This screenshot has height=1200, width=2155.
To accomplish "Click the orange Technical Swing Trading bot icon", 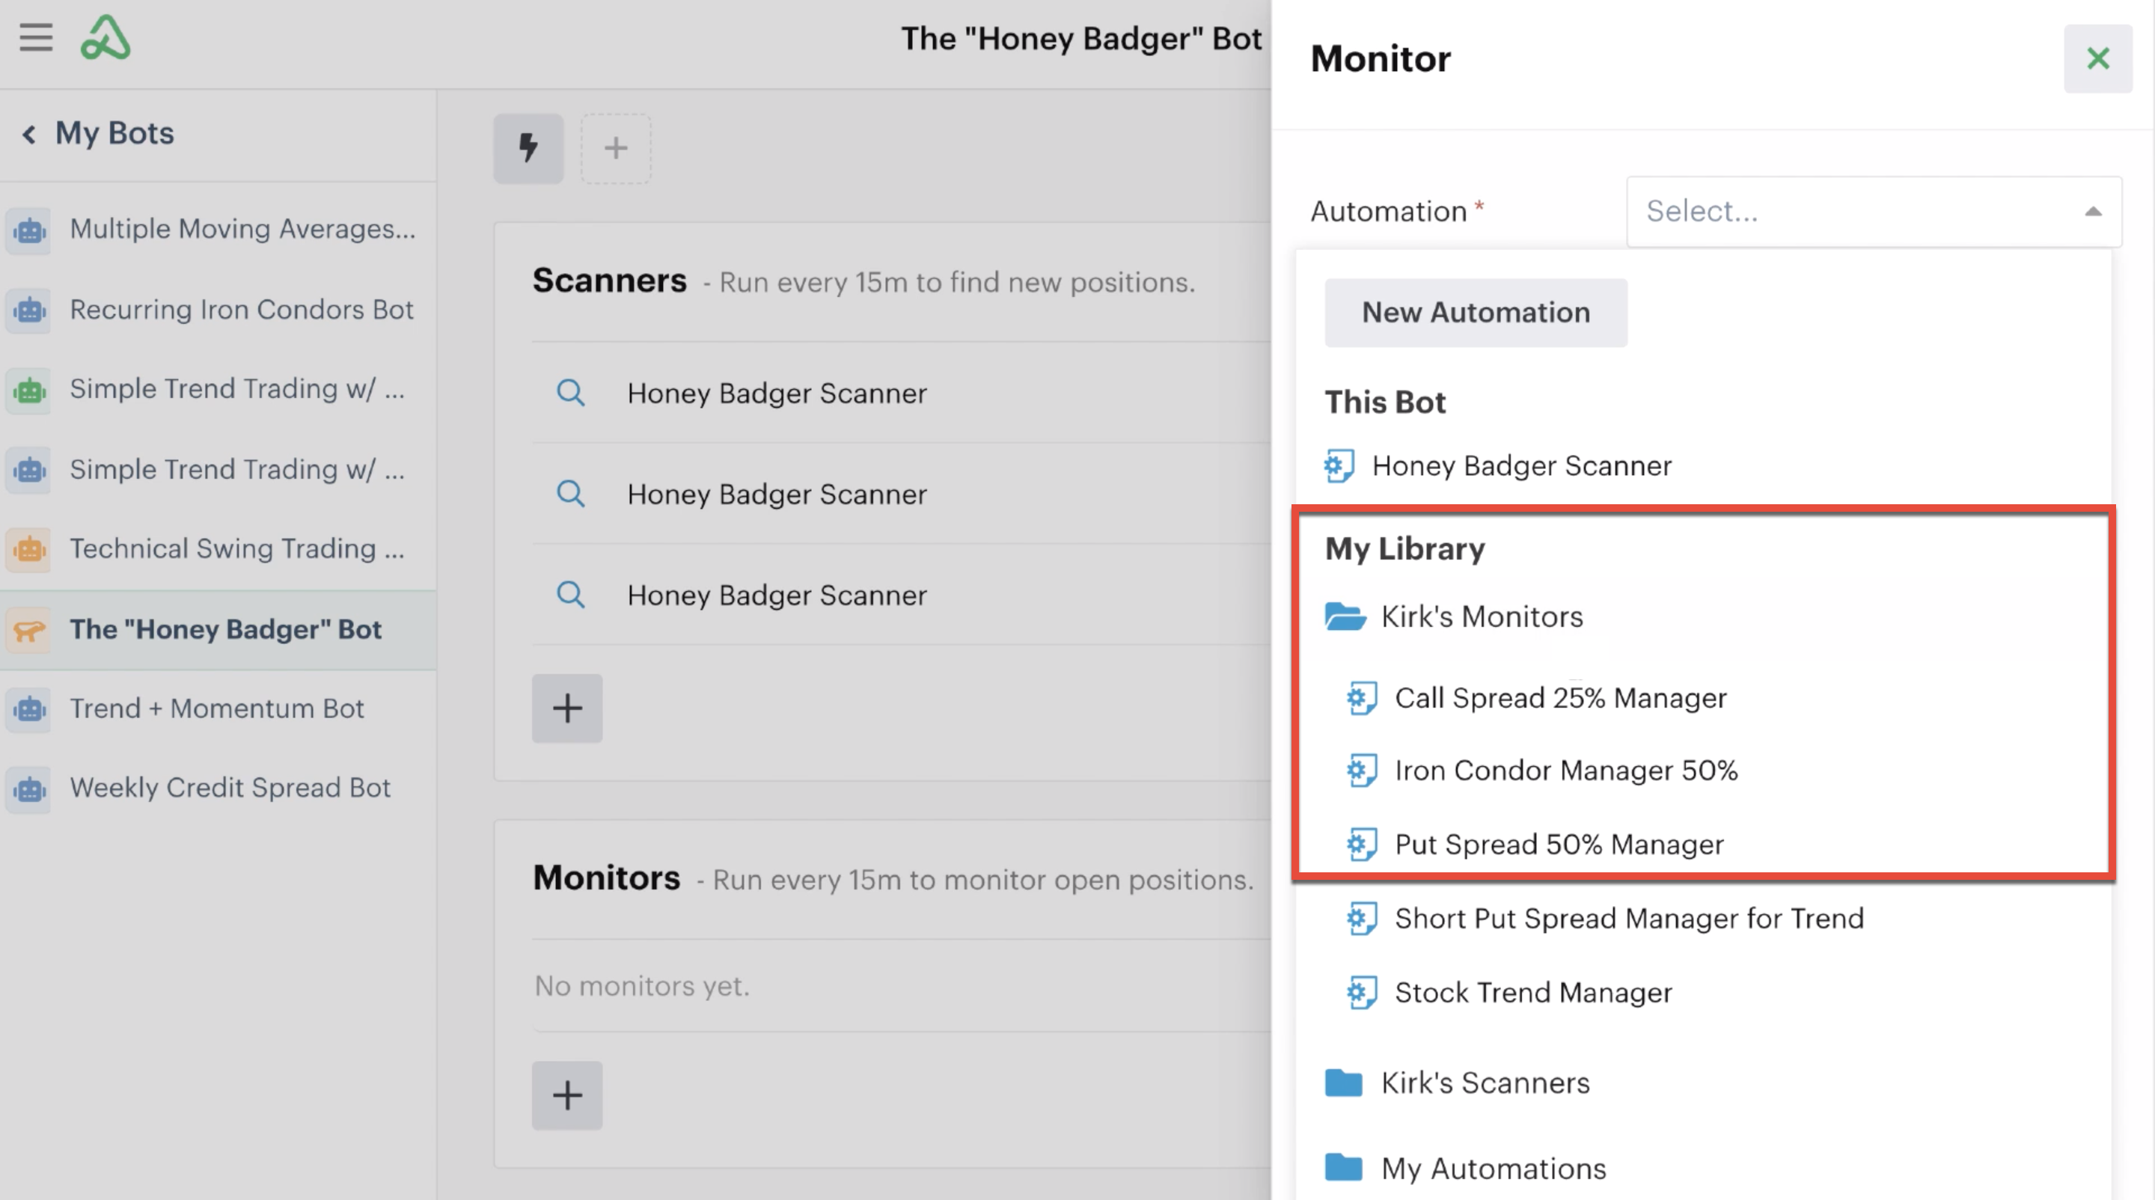I will click(x=29, y=549).
